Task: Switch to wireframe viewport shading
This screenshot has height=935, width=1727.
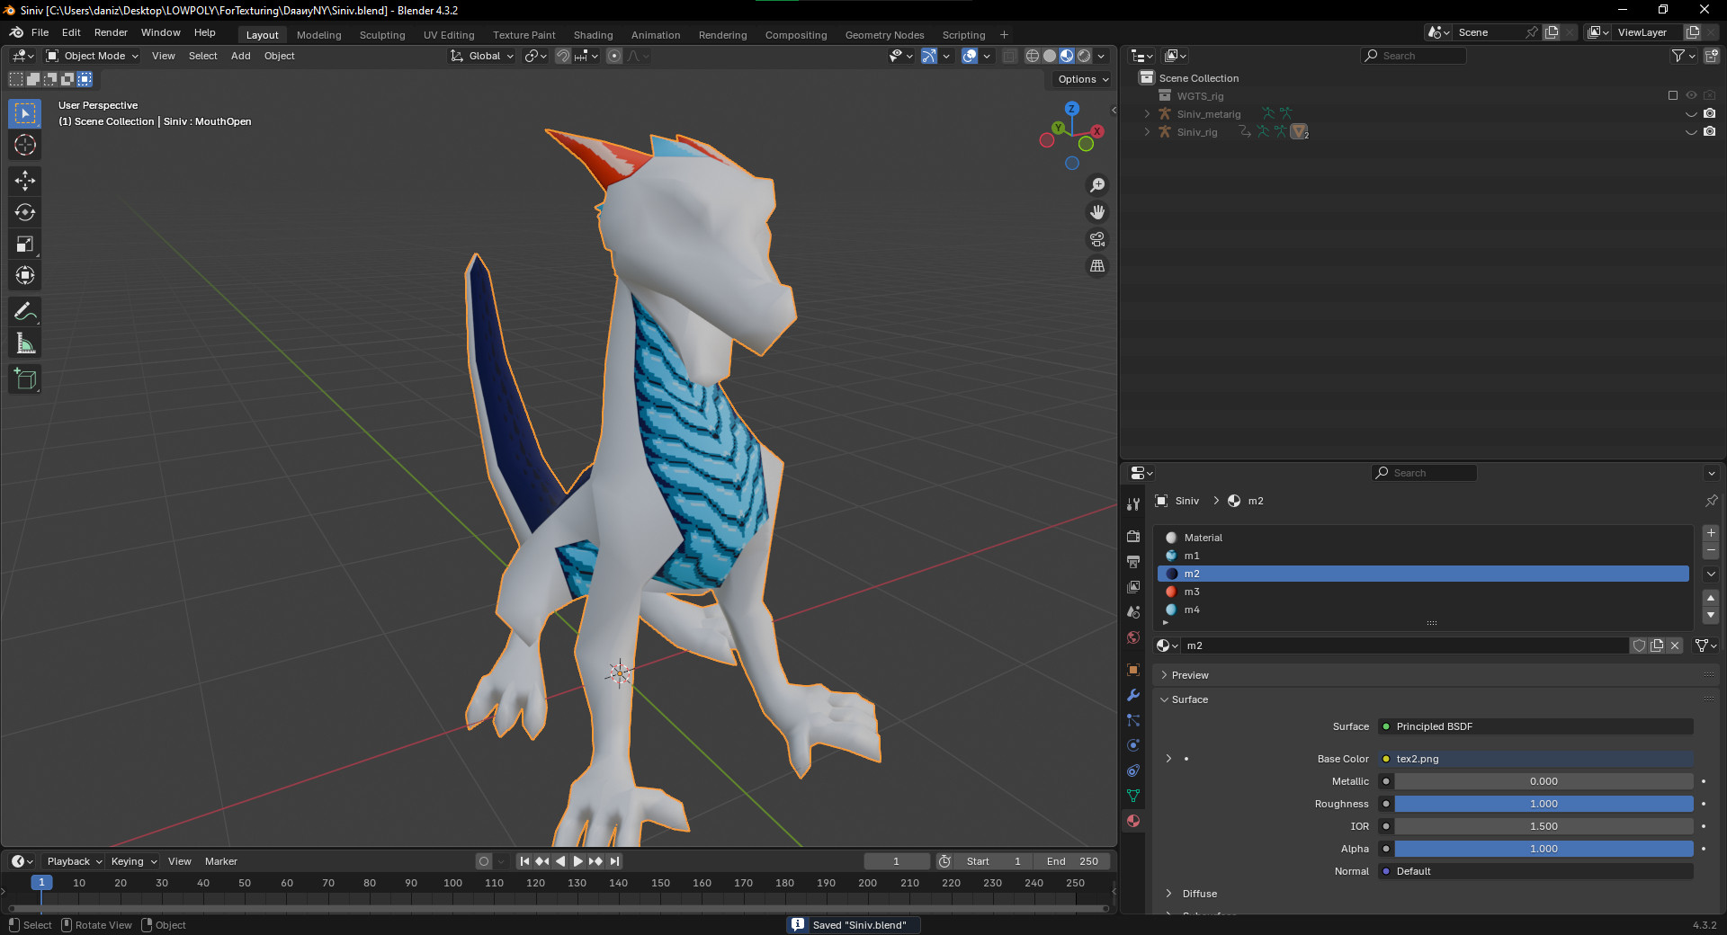Action: point(1033,56)
